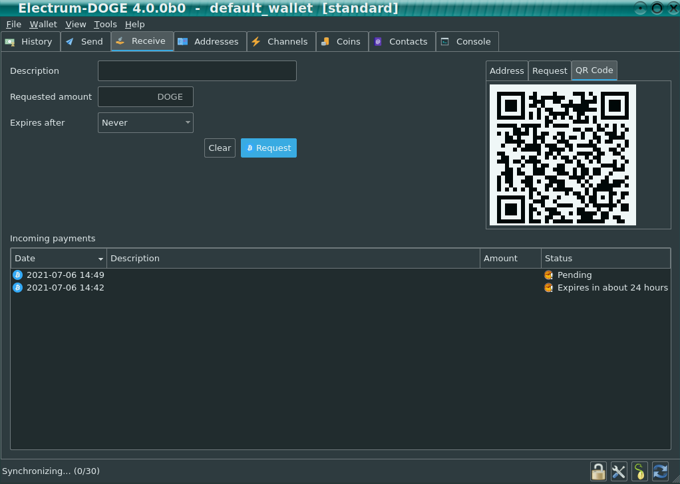The height and width of the screenshot is (484, 680).
Task: Open the Addresses tab
Action: (x=210, y=42)
